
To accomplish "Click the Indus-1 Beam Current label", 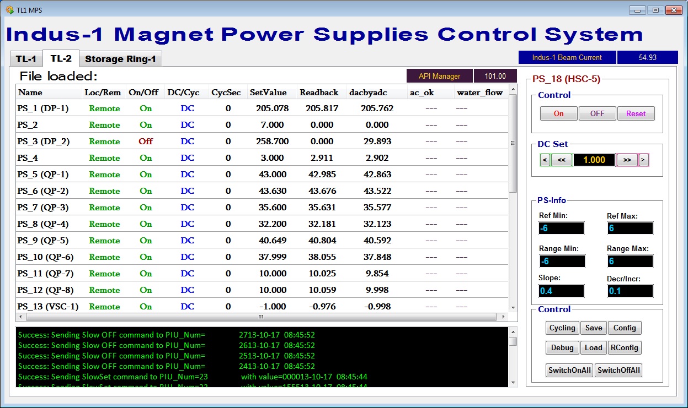I will (567, 57).
